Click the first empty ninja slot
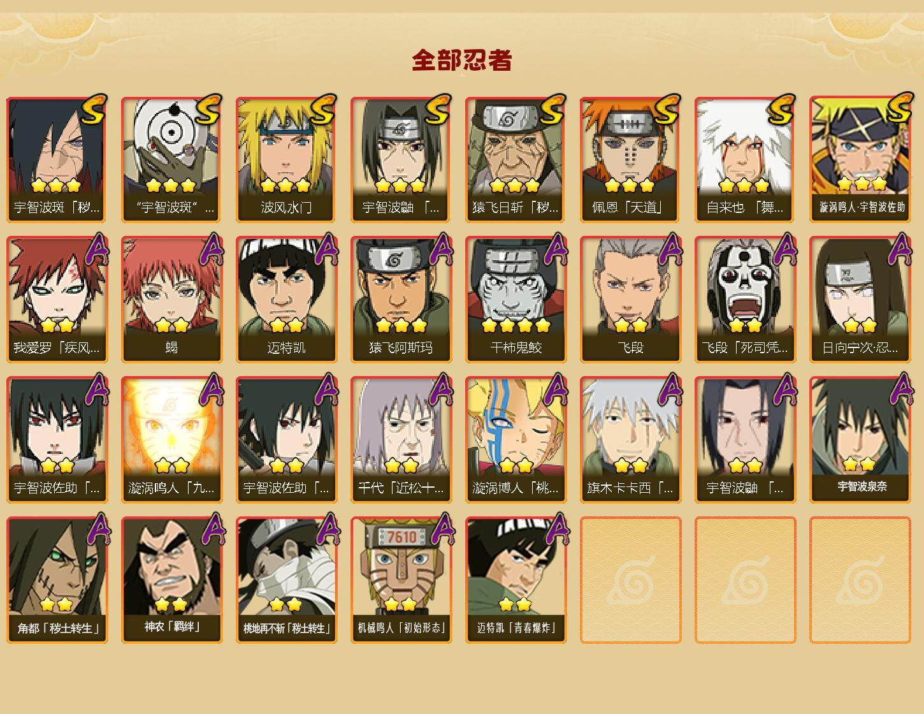Viewport: 924px width, 714px height. coord(630,580)
